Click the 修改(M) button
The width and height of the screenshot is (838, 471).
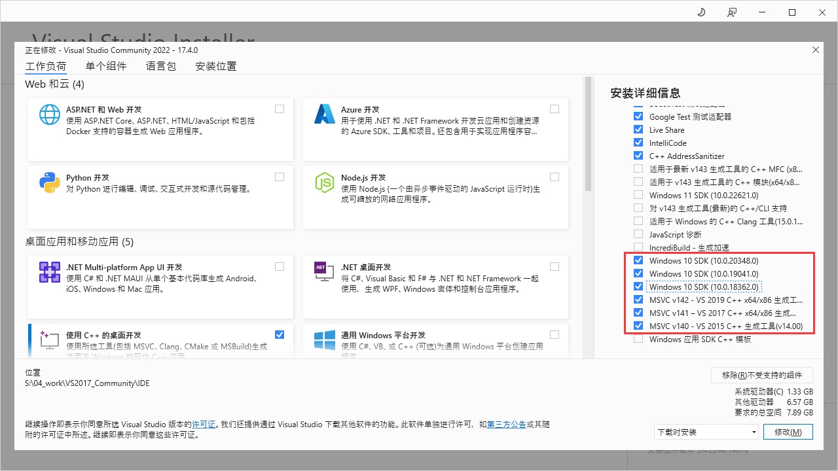pos(788,432)
